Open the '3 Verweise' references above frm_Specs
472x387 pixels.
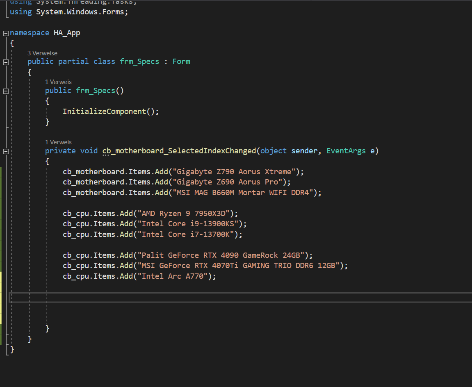click(42, 53)
